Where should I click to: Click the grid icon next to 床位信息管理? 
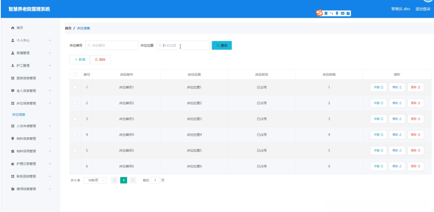(x=12, y=103)
